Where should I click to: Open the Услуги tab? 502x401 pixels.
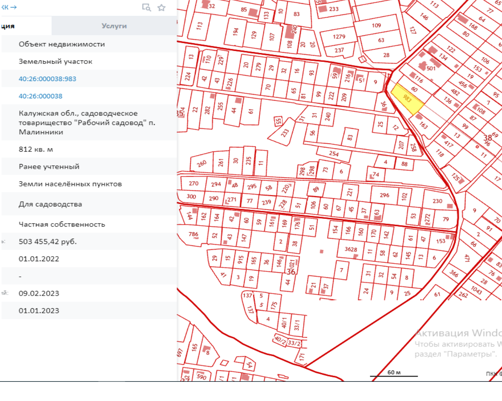click(x=114, y=26)
